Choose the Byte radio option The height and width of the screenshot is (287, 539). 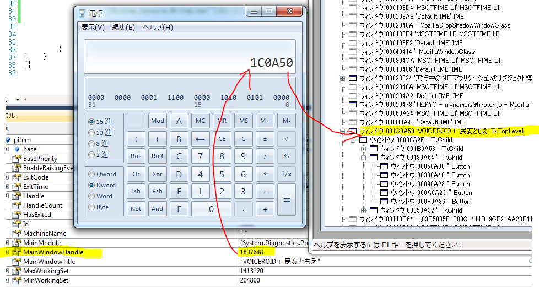91,207
